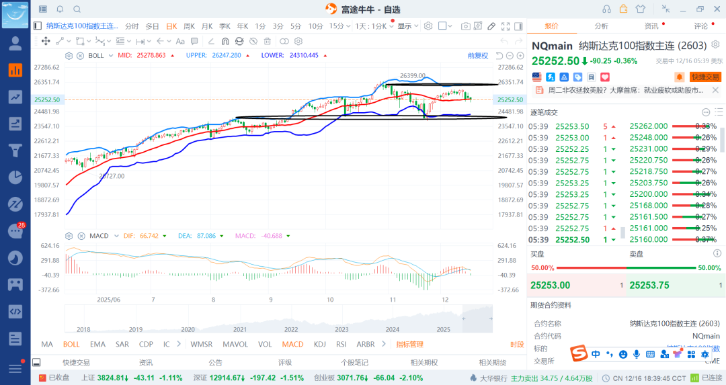This screenshot has height=385, width=726.
Task: Click the historical range overview timeline
Action: [x=279, y=318]
